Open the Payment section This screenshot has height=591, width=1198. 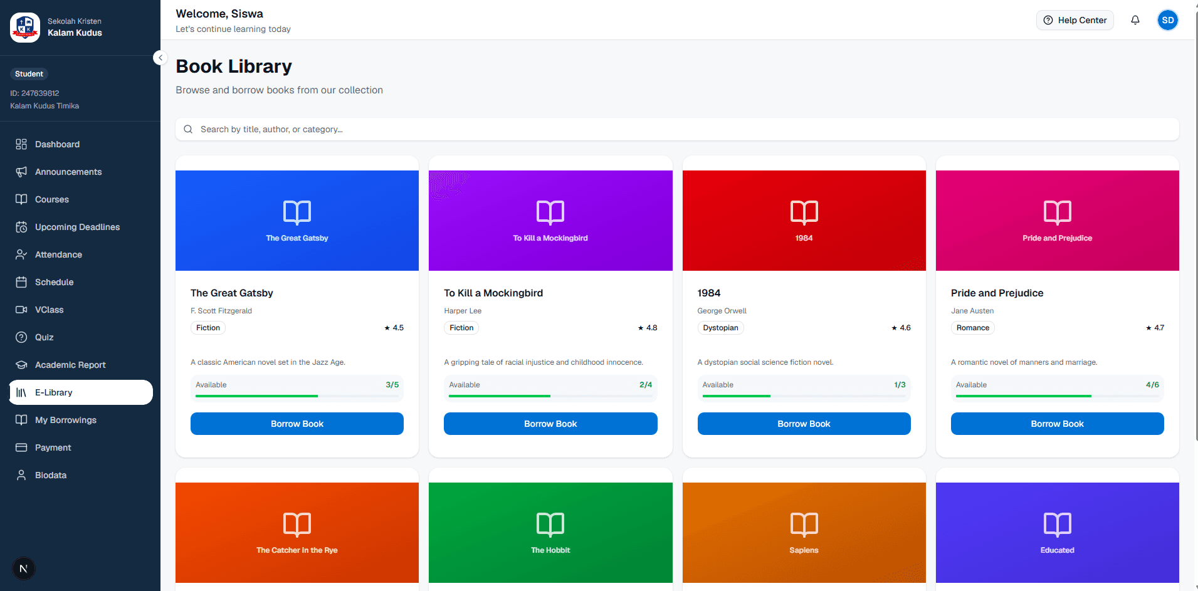[81, 447]
